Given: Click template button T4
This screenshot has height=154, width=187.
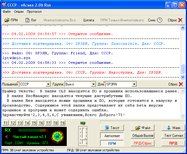Looking at the screenshot, I should 27,123.
